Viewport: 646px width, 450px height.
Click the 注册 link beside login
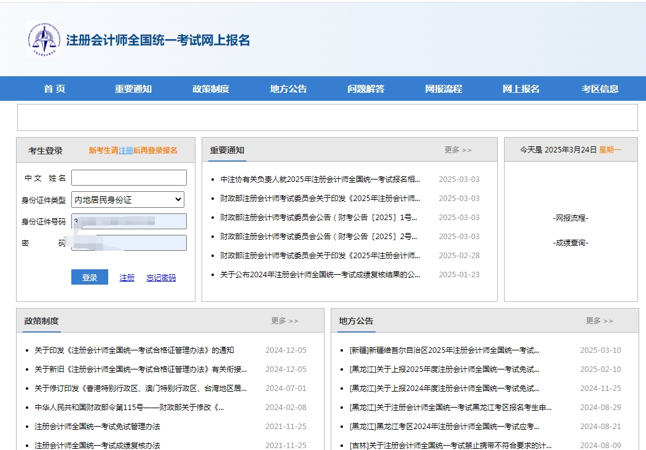[x=126, y=277]
